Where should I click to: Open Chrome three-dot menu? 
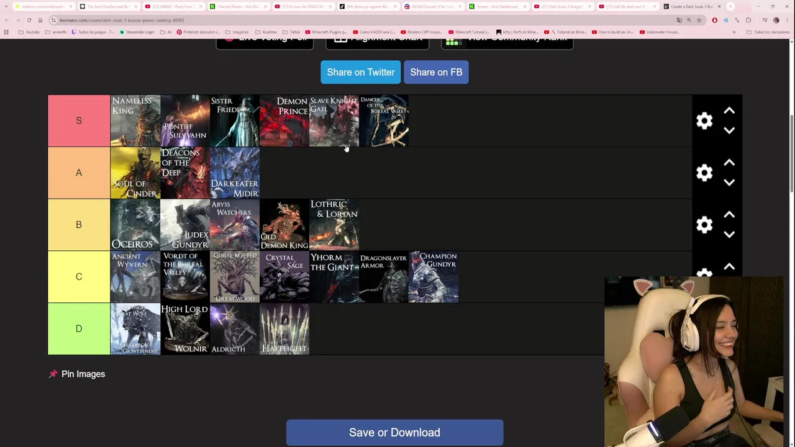pos(788,20)
